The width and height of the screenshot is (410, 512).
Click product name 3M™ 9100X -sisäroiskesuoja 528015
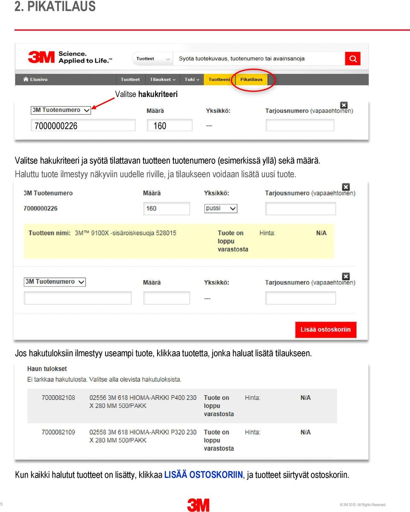[x=126, y=233]
